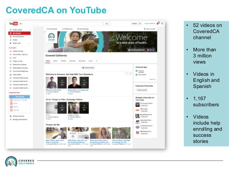Screen dimensions: 229x172
Task: Switch to the Videos channel tab
Action: 55,61
